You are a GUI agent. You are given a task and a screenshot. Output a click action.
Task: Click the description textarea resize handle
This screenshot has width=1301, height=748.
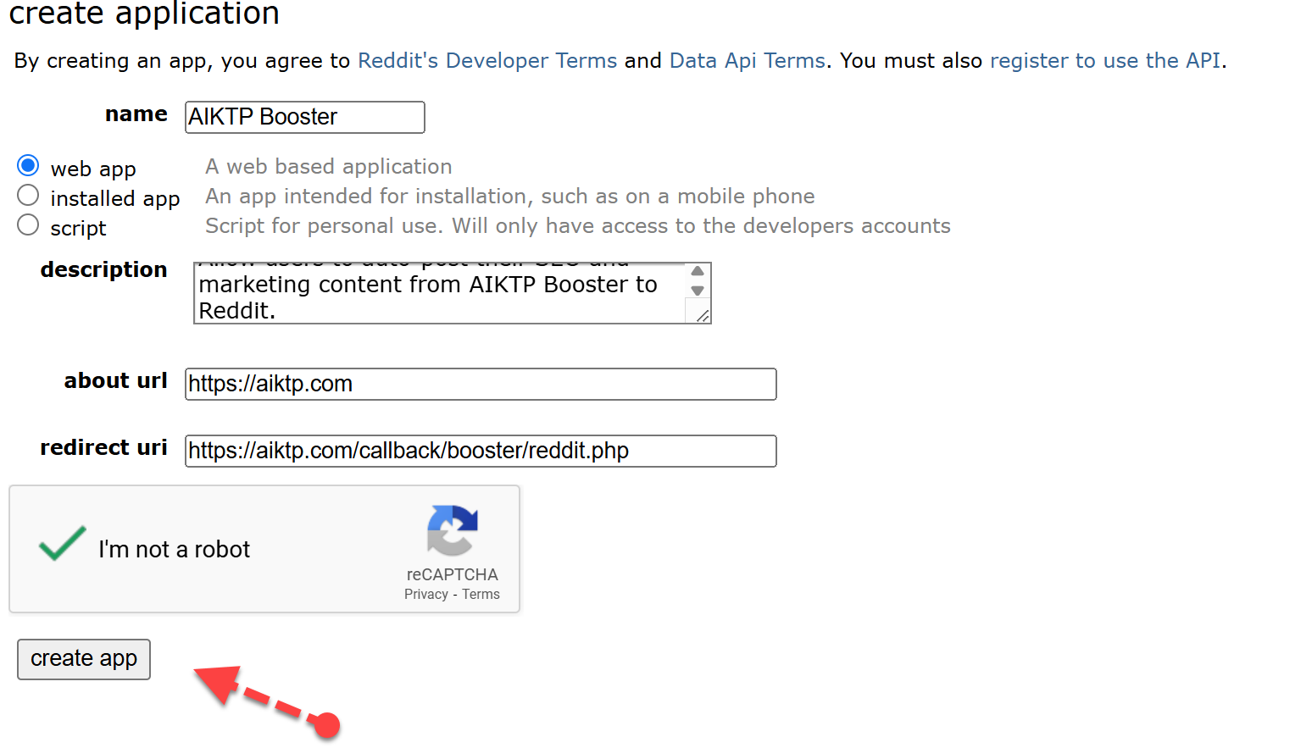click(x=703, y=316)
